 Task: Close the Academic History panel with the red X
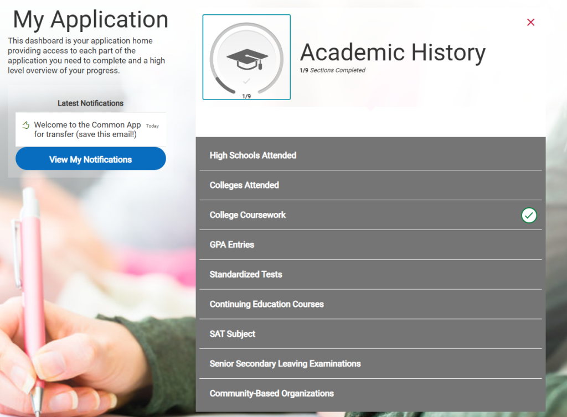click(x=530, y=22)
